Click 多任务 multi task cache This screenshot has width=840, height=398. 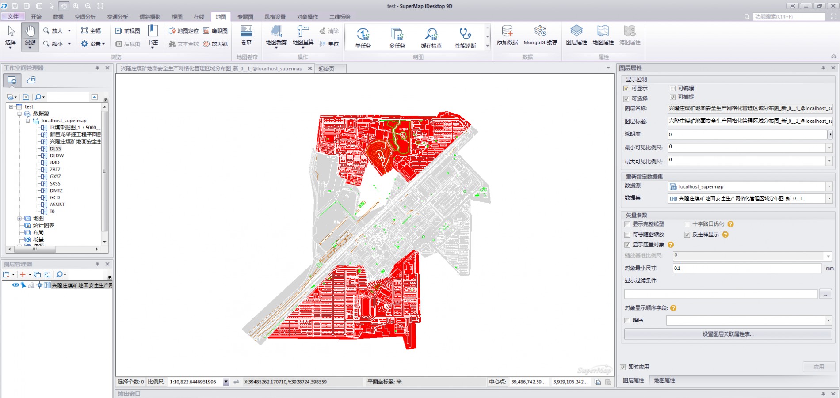pyautogui.click(x=397, y=38)
